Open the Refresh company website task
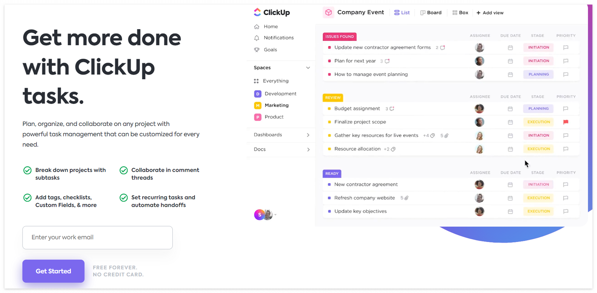The width and height of the screenshot is (597, 293). (364, 198)
